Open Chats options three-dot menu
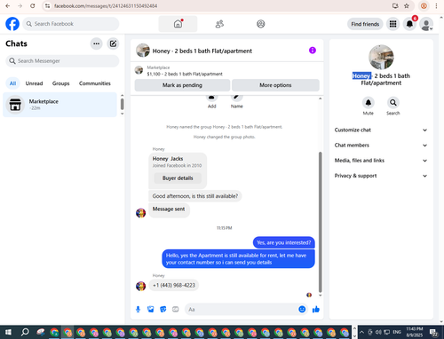 96,43
